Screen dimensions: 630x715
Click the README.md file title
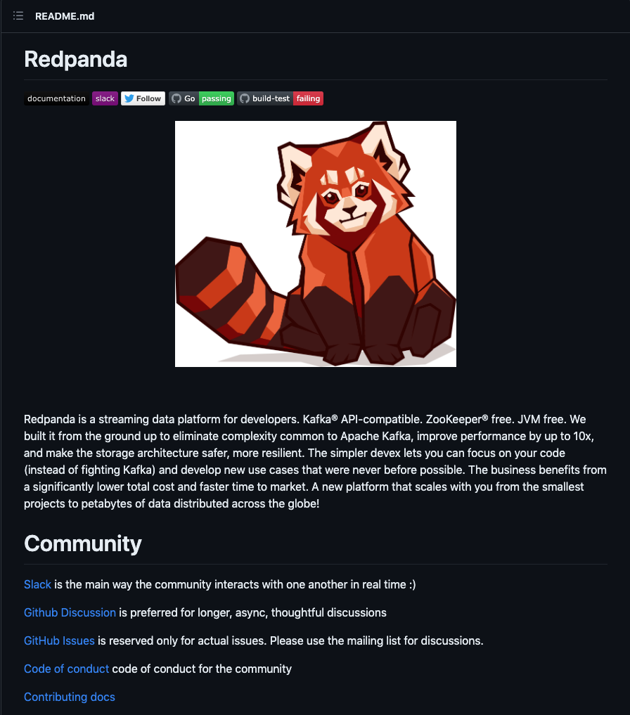coord(65,16)
